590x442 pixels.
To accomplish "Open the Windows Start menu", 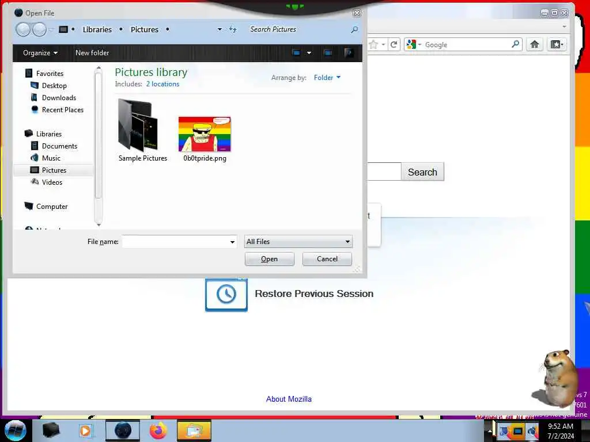I will (x=16, y=430).
